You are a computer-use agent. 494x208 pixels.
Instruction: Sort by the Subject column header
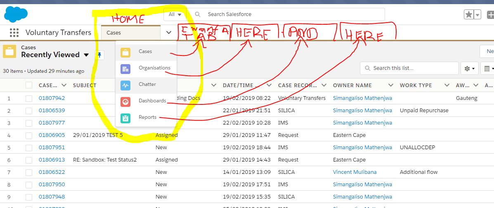pyautogui.click(x=85, y=86)
